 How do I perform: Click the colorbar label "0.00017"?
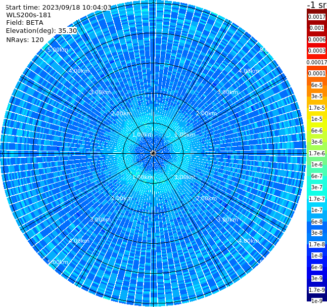click(317, 62)
